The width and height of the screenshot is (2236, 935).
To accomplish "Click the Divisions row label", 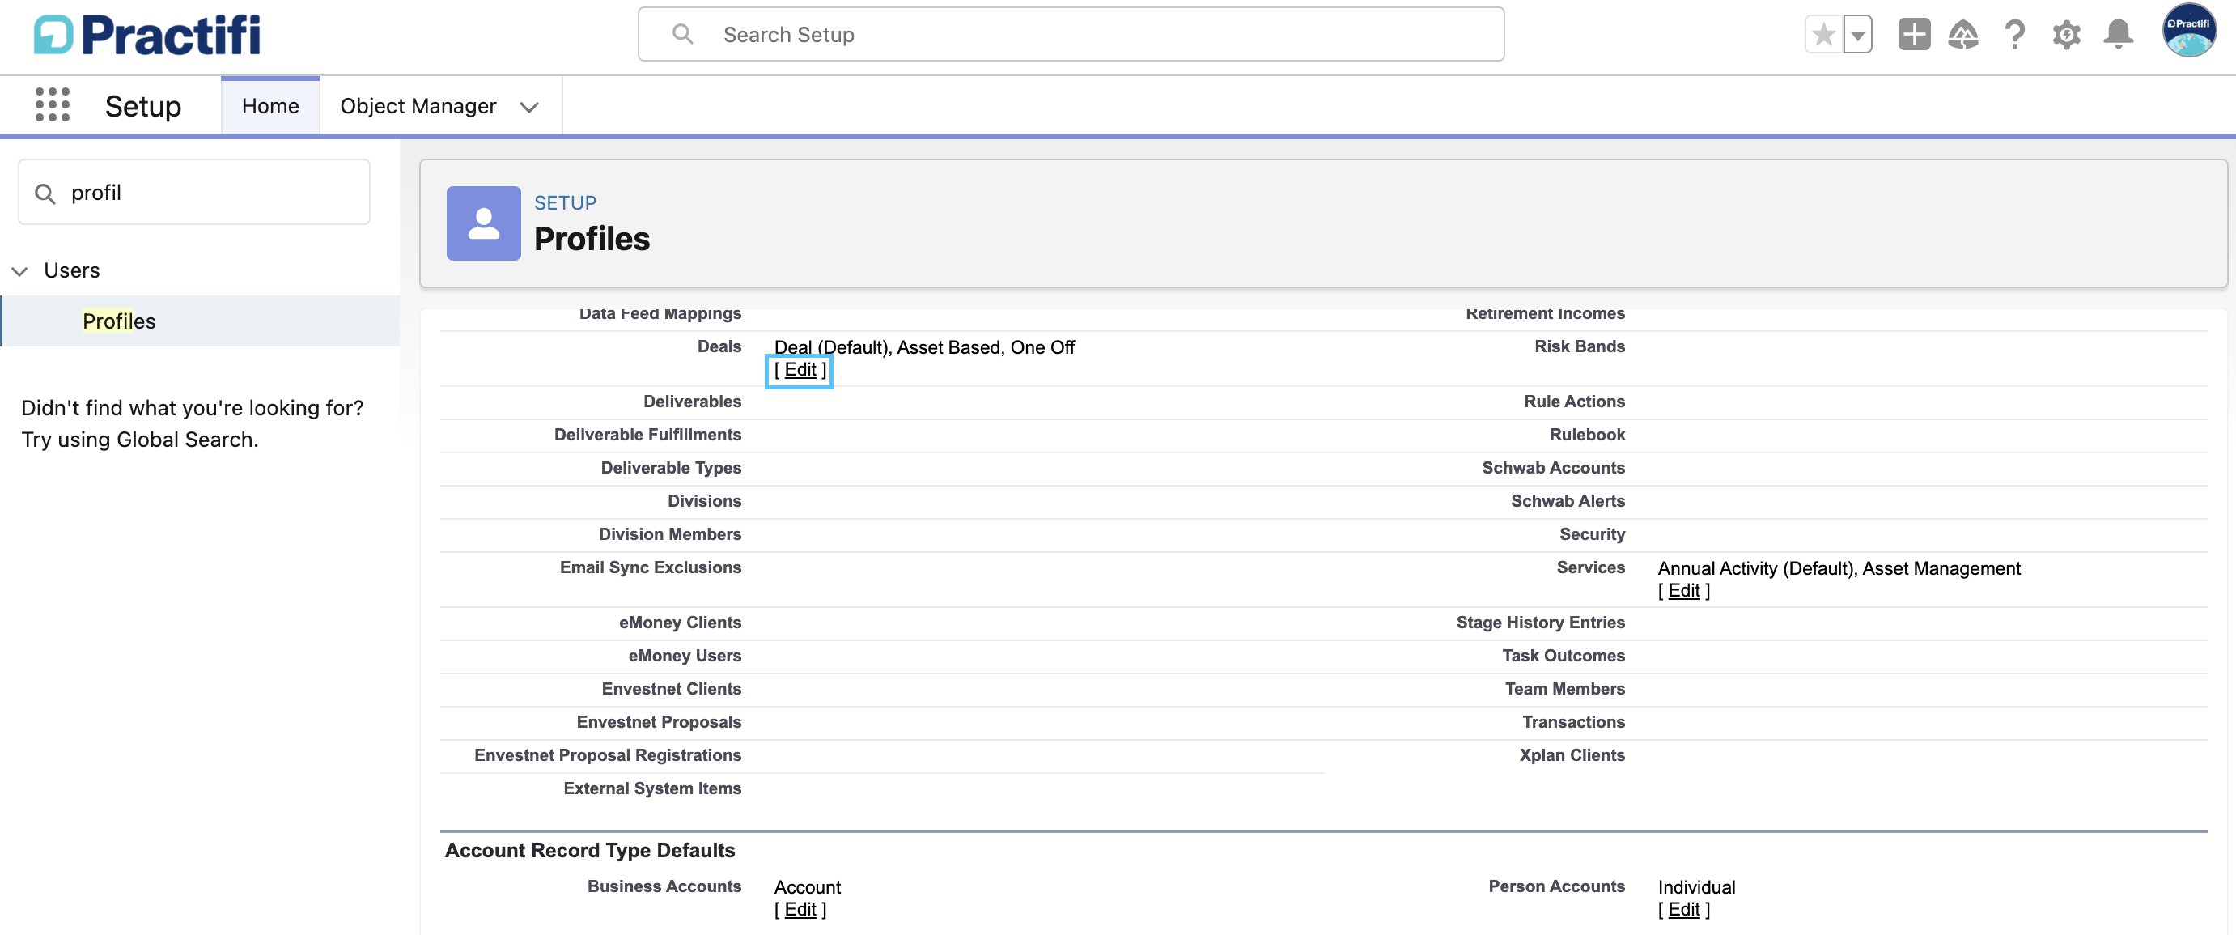I will pos(704,501).
